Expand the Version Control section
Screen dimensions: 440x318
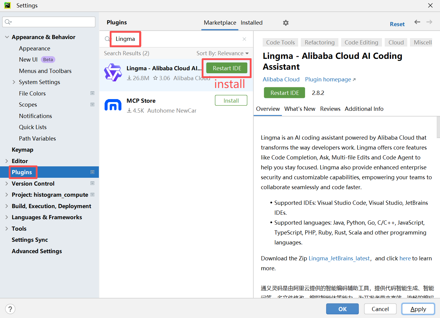pyautogui.click(x=7, y=183)
